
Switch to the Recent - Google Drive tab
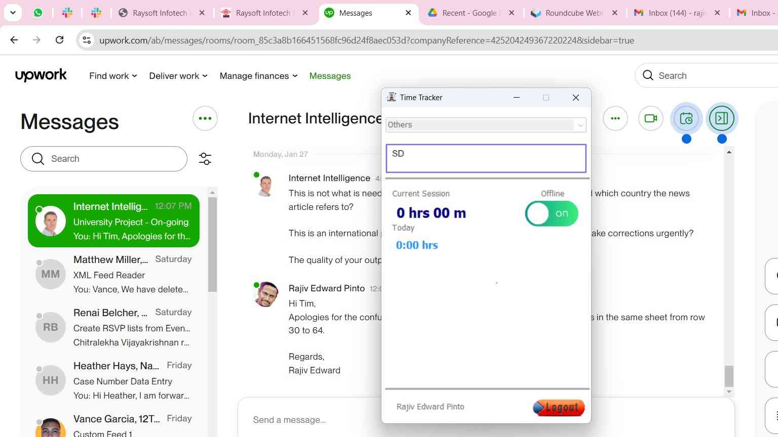click(471, 13)
